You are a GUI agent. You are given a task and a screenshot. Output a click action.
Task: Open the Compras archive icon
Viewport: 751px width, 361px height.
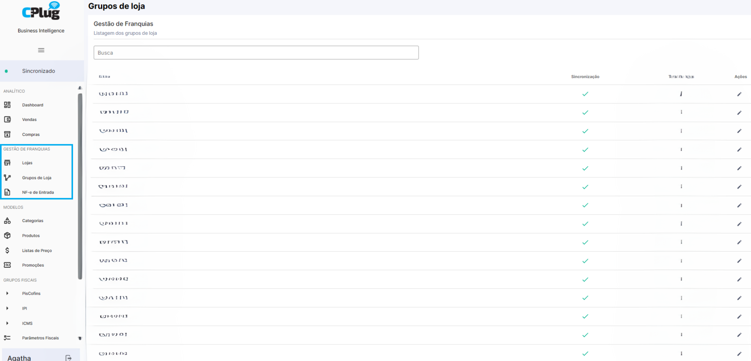7,134
